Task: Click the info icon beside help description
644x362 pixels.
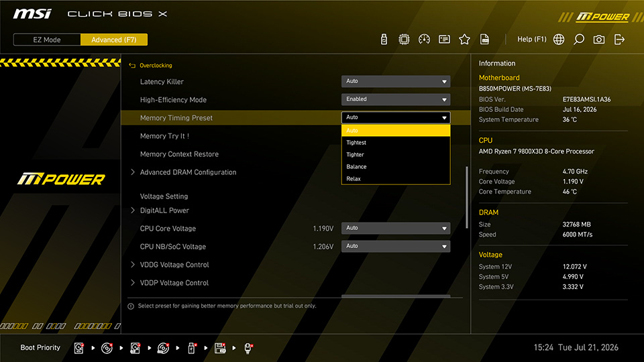Action: pyautogui.click(x=131, y=306)
